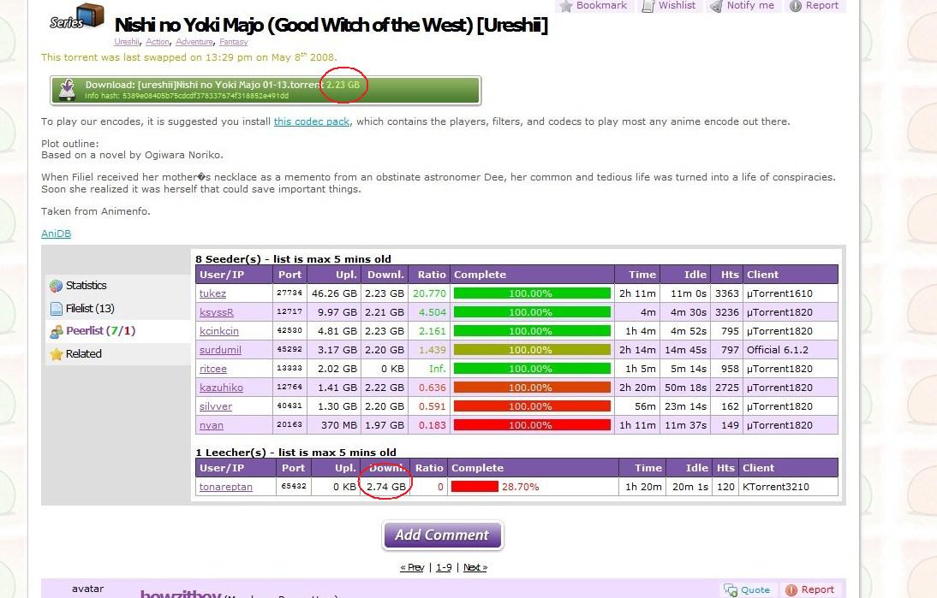Click the Fantasy tag link
The image size is (937, 598).
(x=233, y=42)
